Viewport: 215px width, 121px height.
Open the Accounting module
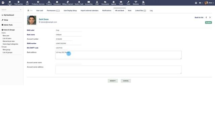89,3
